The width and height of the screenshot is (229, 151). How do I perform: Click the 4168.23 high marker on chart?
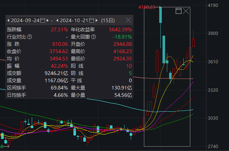[x=146, y=7]
